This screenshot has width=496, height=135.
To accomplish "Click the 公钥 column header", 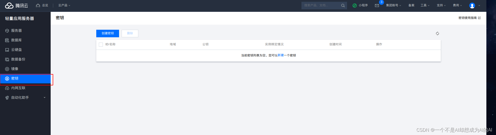I will point(205,44).
